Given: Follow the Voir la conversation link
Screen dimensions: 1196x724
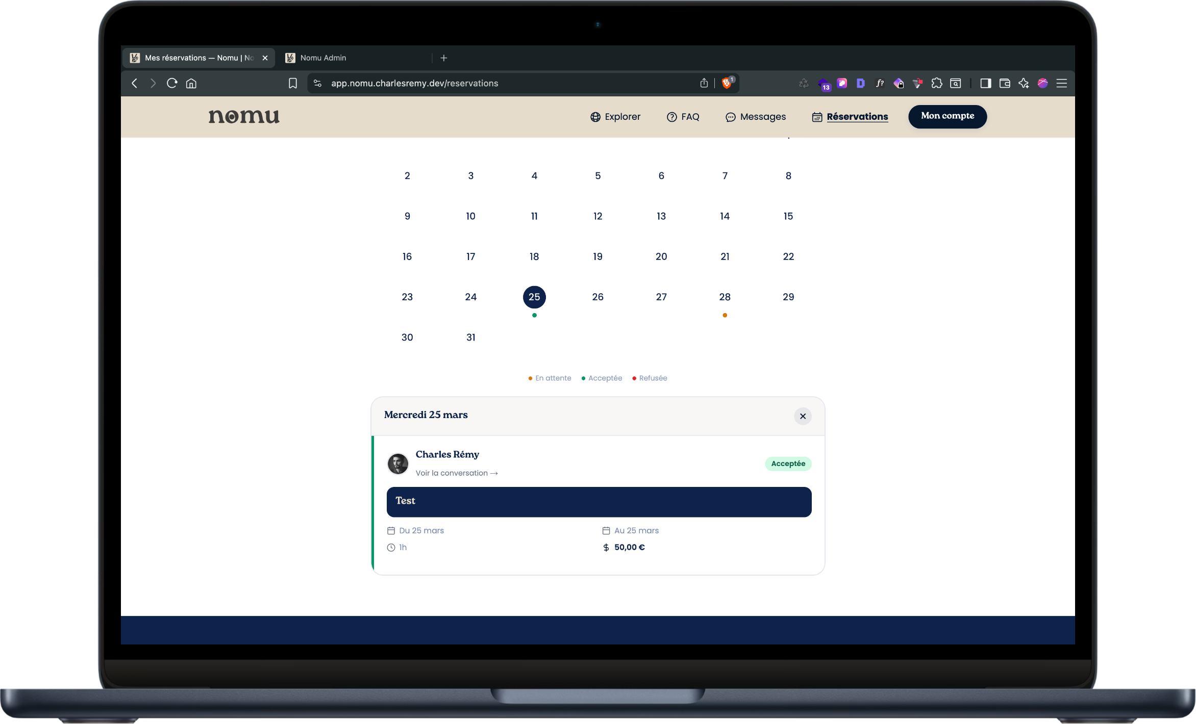Looking at the screenshot, I should [x=457, y=473].
